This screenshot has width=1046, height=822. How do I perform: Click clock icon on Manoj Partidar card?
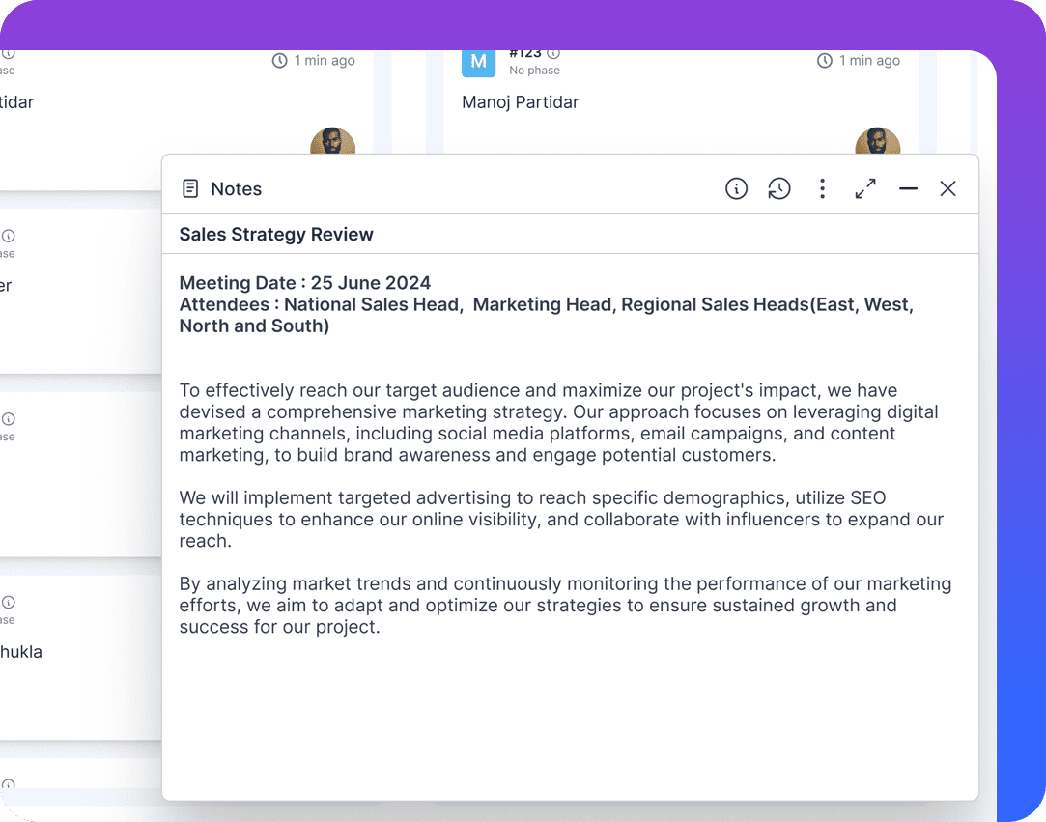click(825, 61)
